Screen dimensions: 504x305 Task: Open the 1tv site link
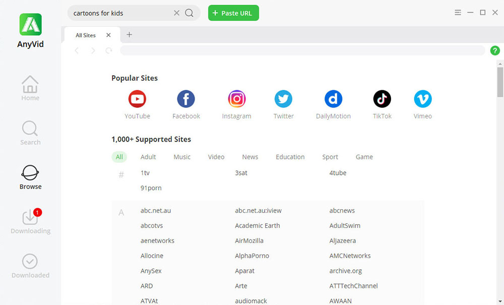click(145, 173)
